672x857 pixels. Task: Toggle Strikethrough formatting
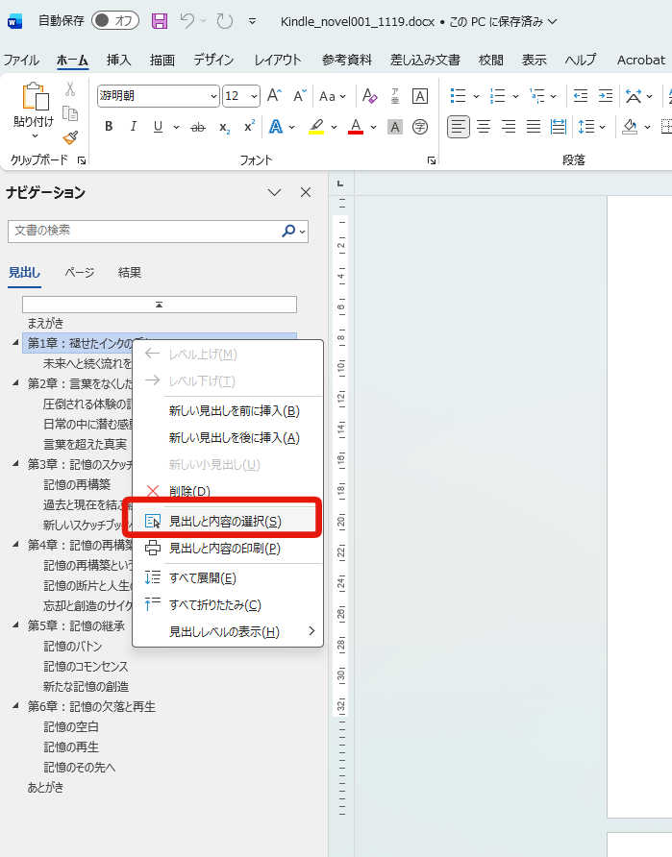[197, 128]
